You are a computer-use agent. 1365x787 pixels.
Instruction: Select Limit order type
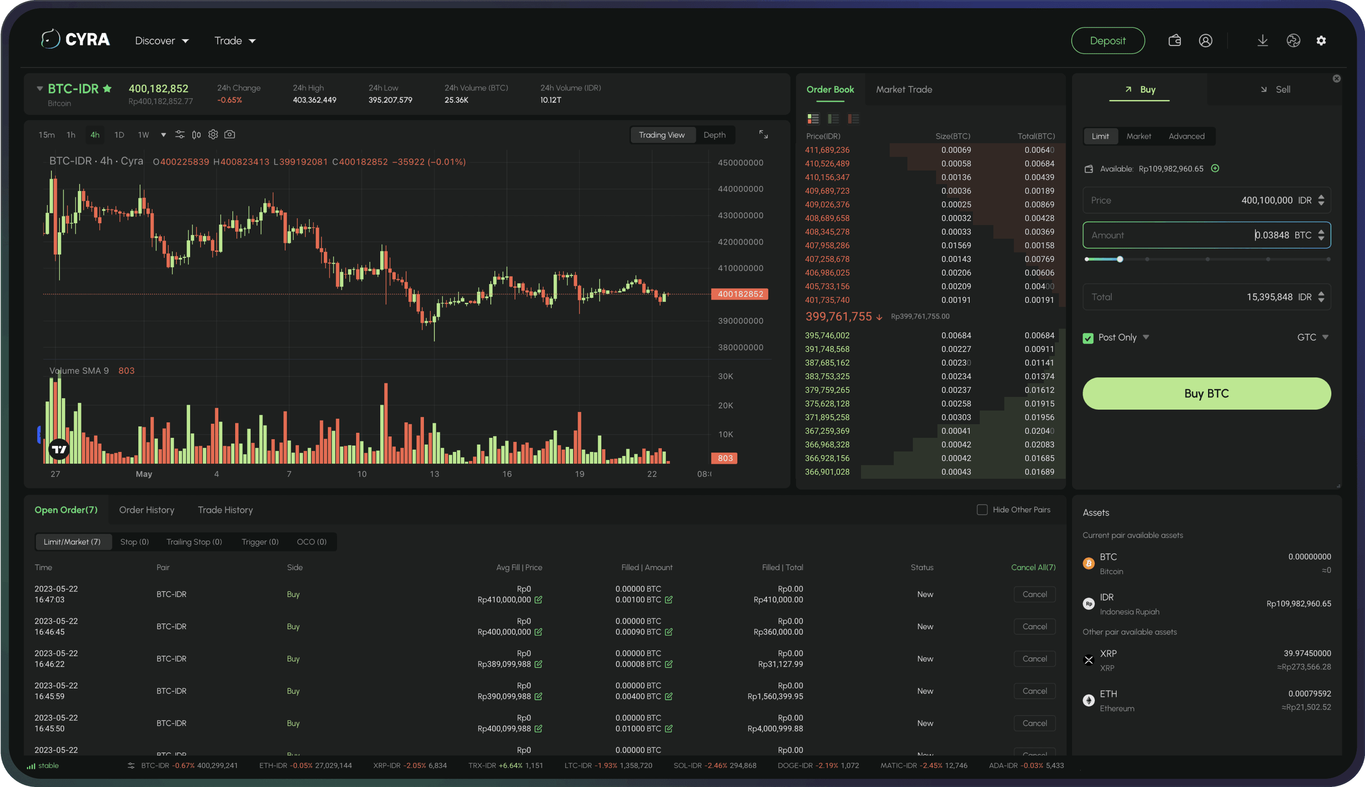click(x=1100, y=136)
